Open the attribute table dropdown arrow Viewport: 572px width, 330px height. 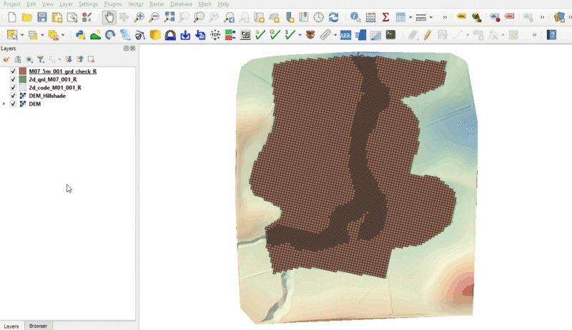(x=410, y=17)
